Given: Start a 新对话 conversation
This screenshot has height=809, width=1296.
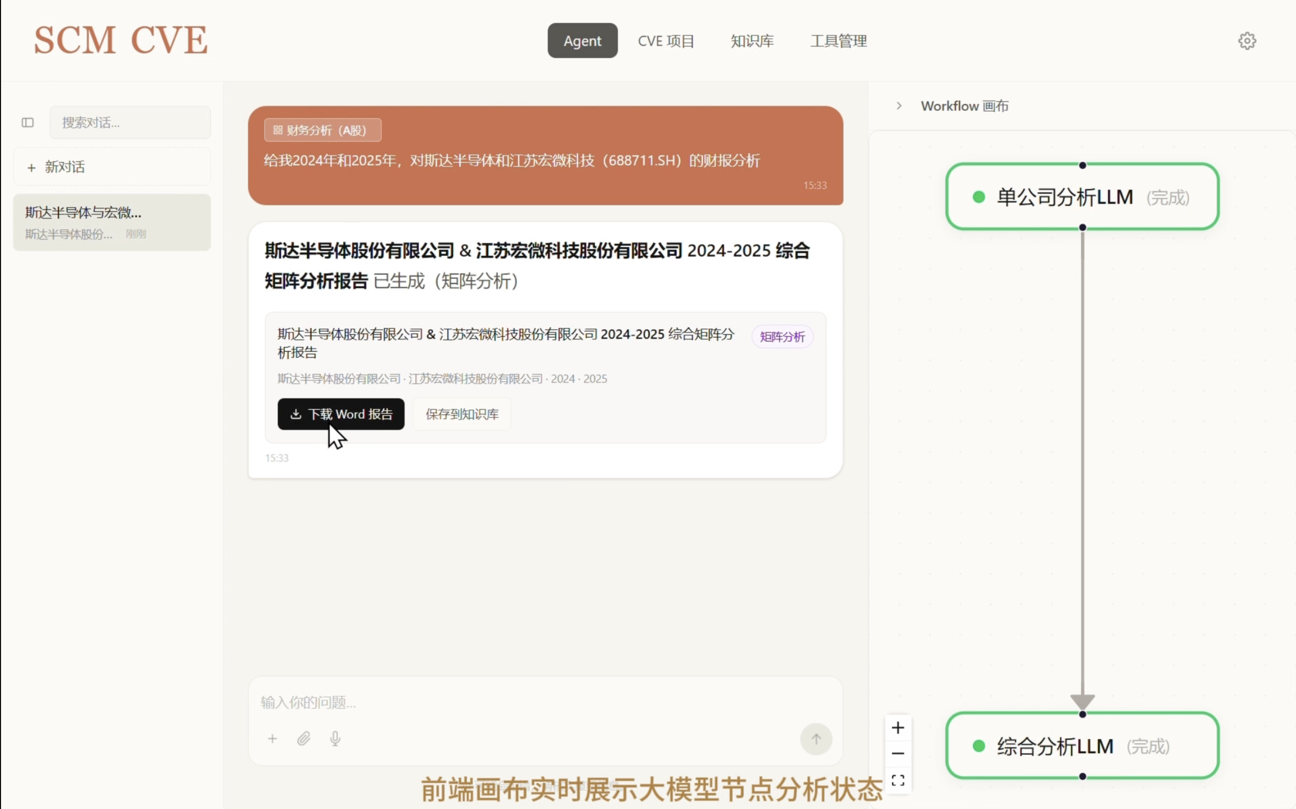Looking at the screenshot, I should [112, 167].
